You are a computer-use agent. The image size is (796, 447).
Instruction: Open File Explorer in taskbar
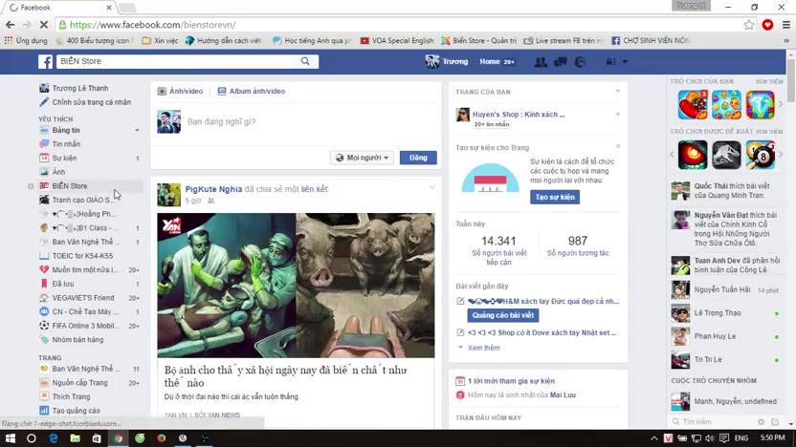click(76, 438)
